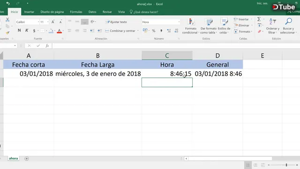Viewport: 300px width, 169px height.
Task: Click the Redo arrow icon
Action: click(x=18, y=3)
